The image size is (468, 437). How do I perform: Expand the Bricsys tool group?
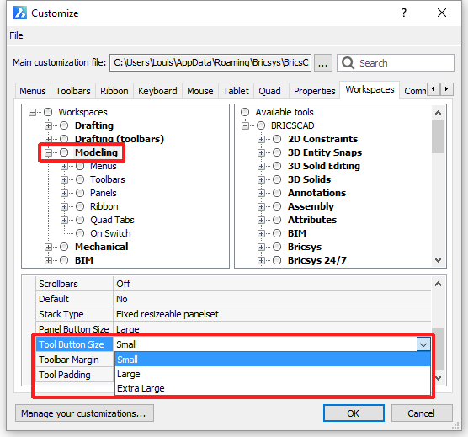261,248
